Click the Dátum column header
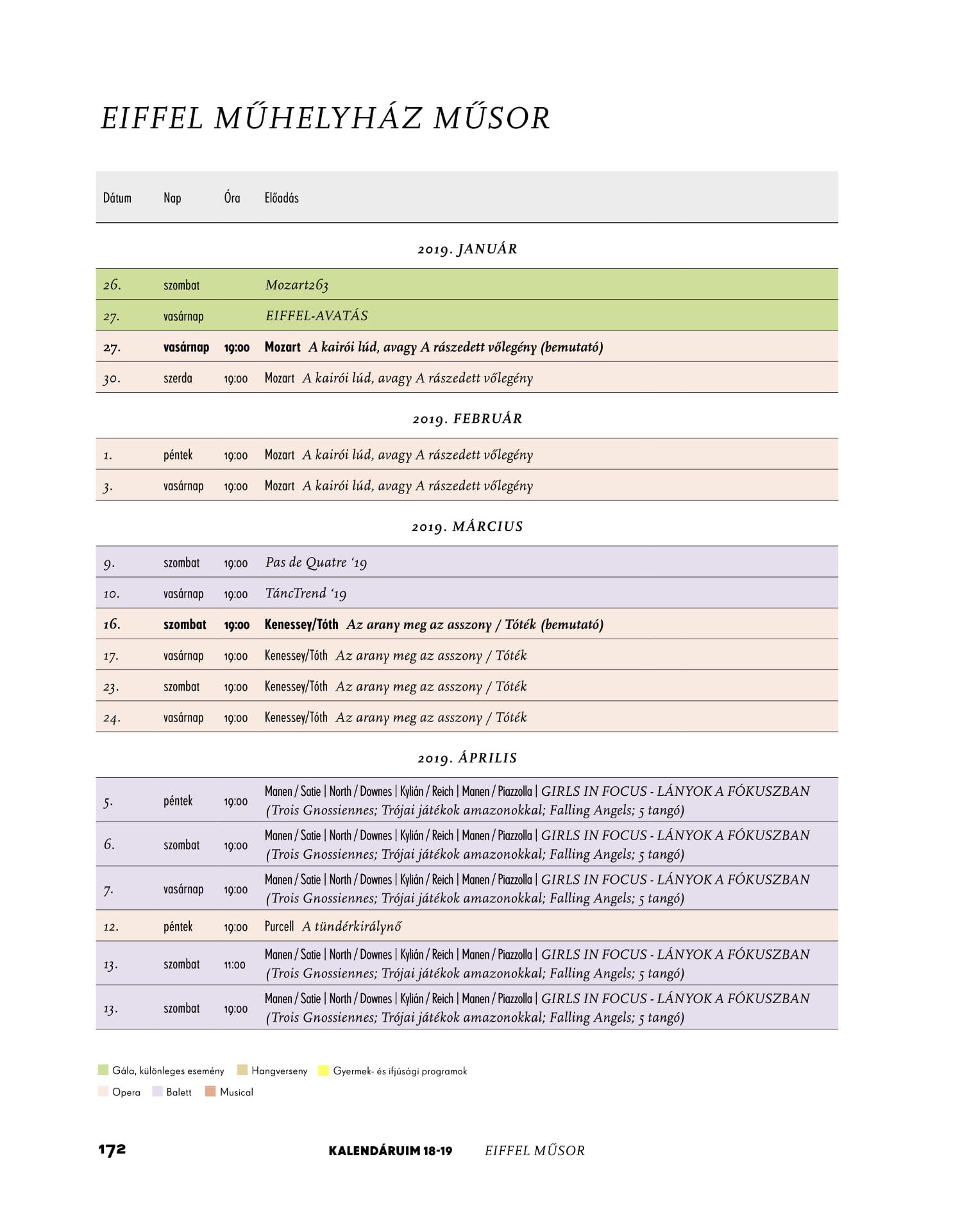This screenshot has height=1213, width=960. point(117,198)
